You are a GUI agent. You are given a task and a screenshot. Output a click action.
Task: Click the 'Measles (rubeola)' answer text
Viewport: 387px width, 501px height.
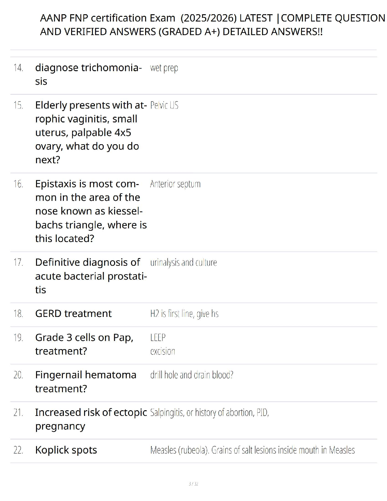pyautogui.click(x=180, y=450)
